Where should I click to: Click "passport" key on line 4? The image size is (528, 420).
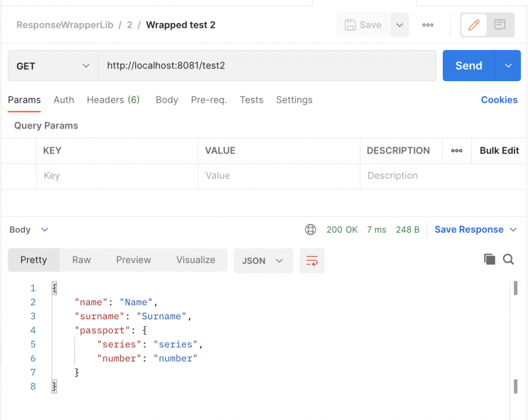(x=102, y=331)
